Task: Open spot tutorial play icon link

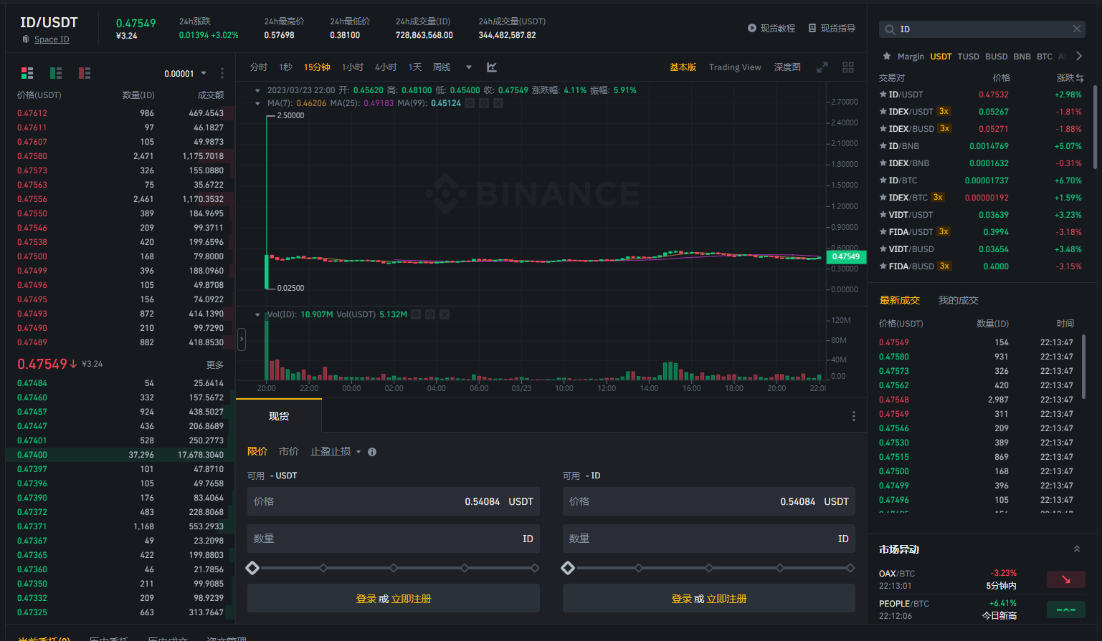Action: [752, 28]
